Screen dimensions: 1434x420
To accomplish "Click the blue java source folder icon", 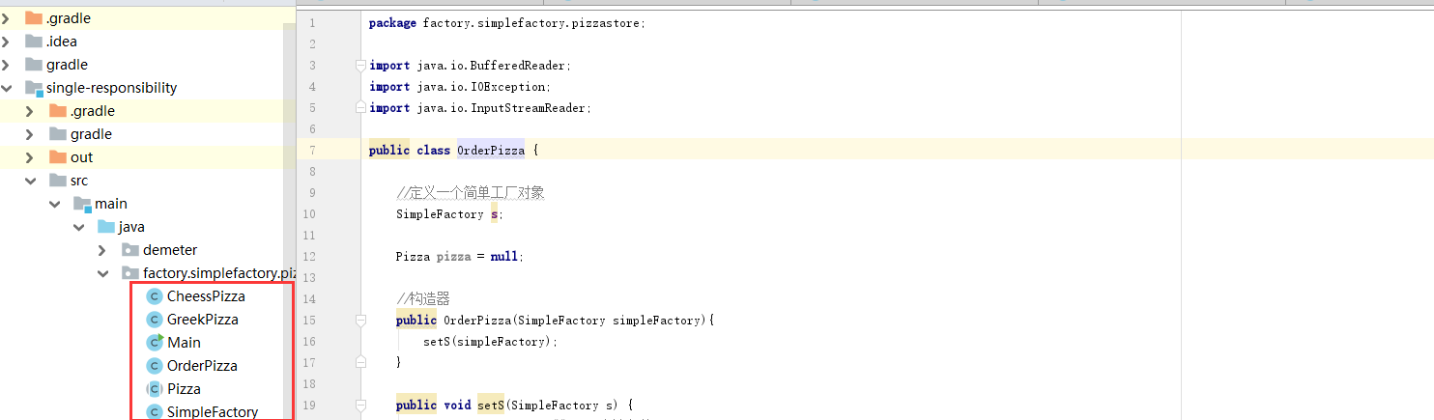I will (x=106, y=227).
